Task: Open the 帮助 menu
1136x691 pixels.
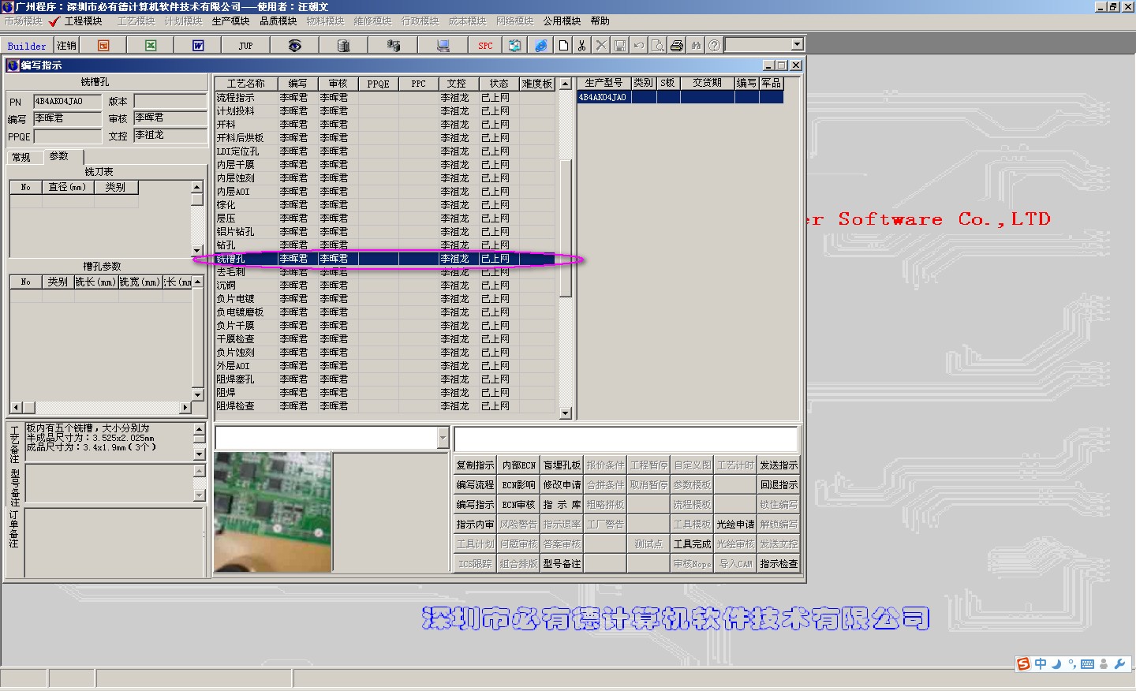Action: [600, 21]
